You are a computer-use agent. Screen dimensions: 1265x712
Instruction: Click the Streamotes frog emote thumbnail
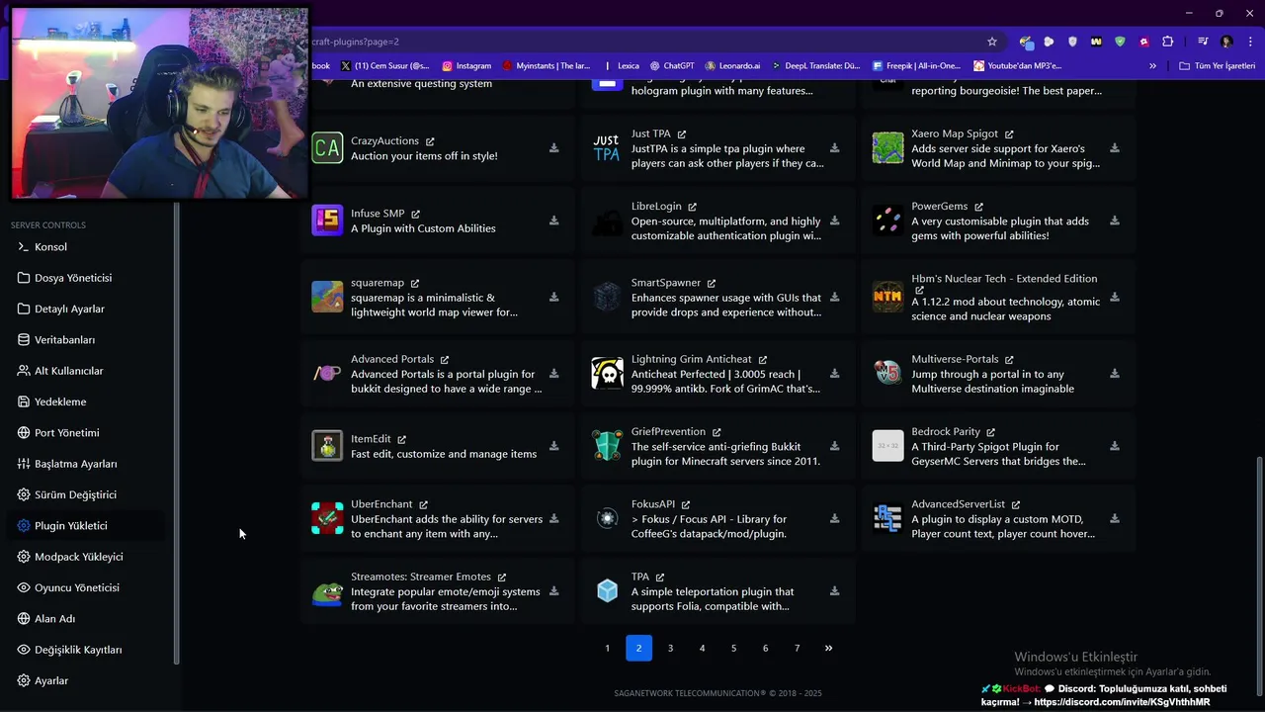(327, 591)
